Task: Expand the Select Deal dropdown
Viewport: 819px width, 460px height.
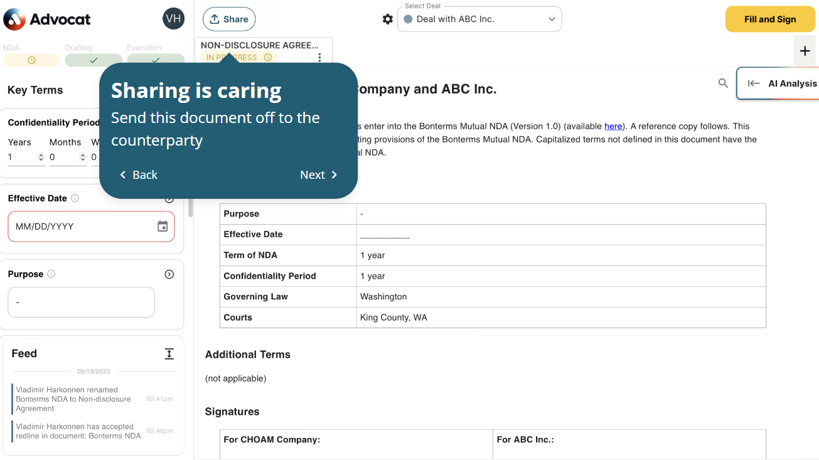Action: point(479,19)
